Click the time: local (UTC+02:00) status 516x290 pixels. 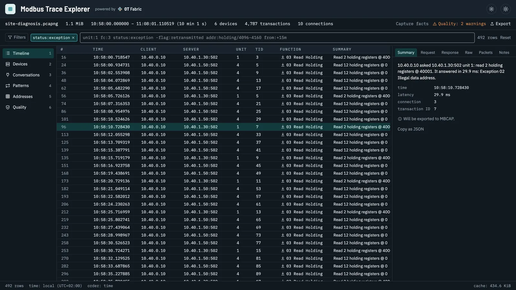(x=55, y=286)
